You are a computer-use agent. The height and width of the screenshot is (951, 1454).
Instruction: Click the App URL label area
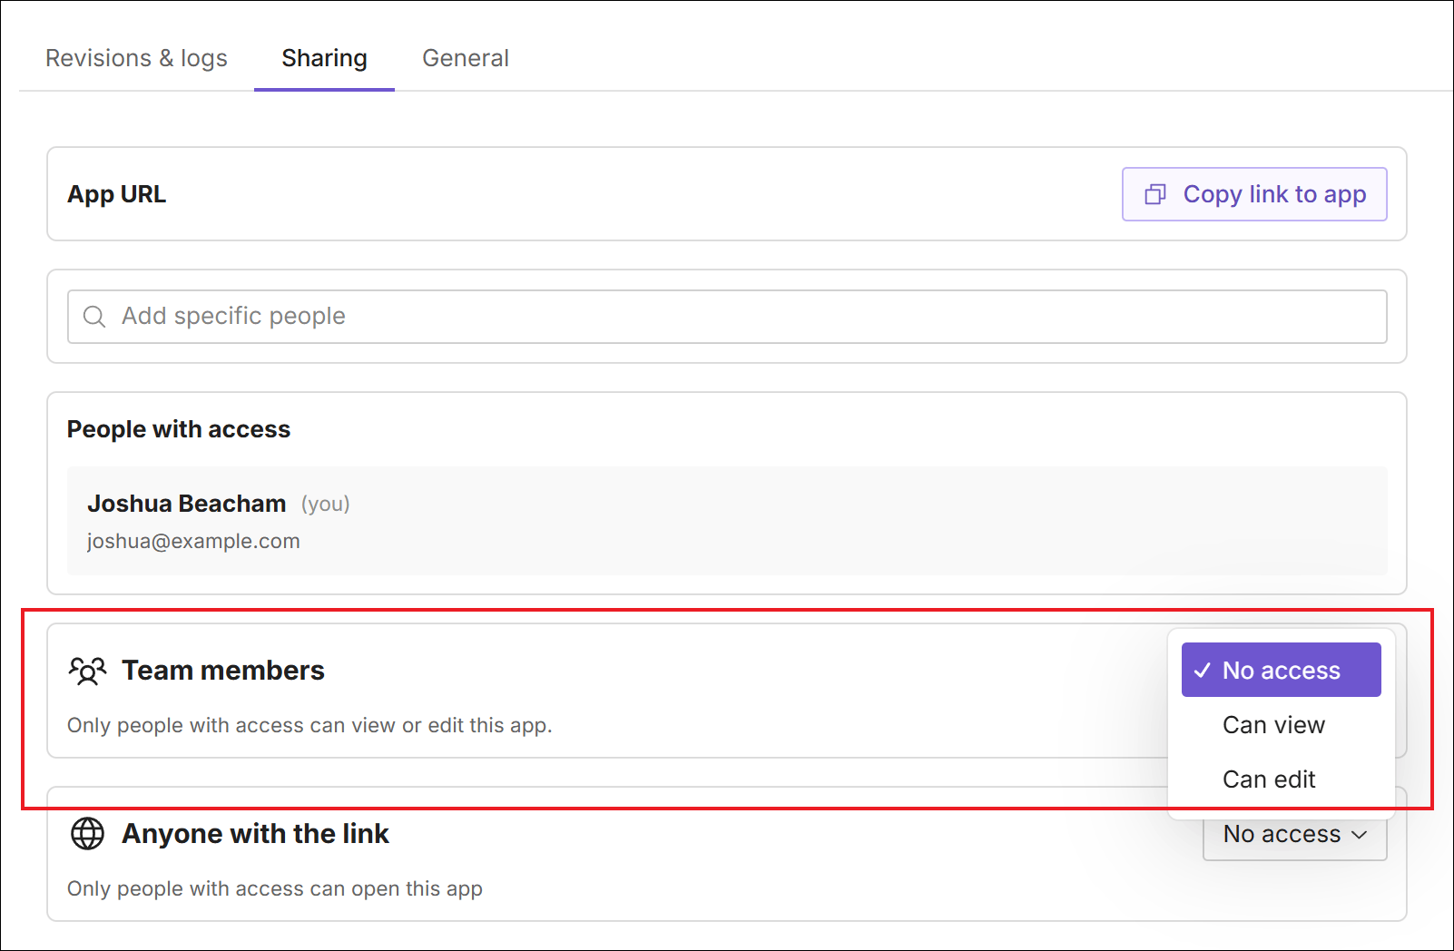116,193
